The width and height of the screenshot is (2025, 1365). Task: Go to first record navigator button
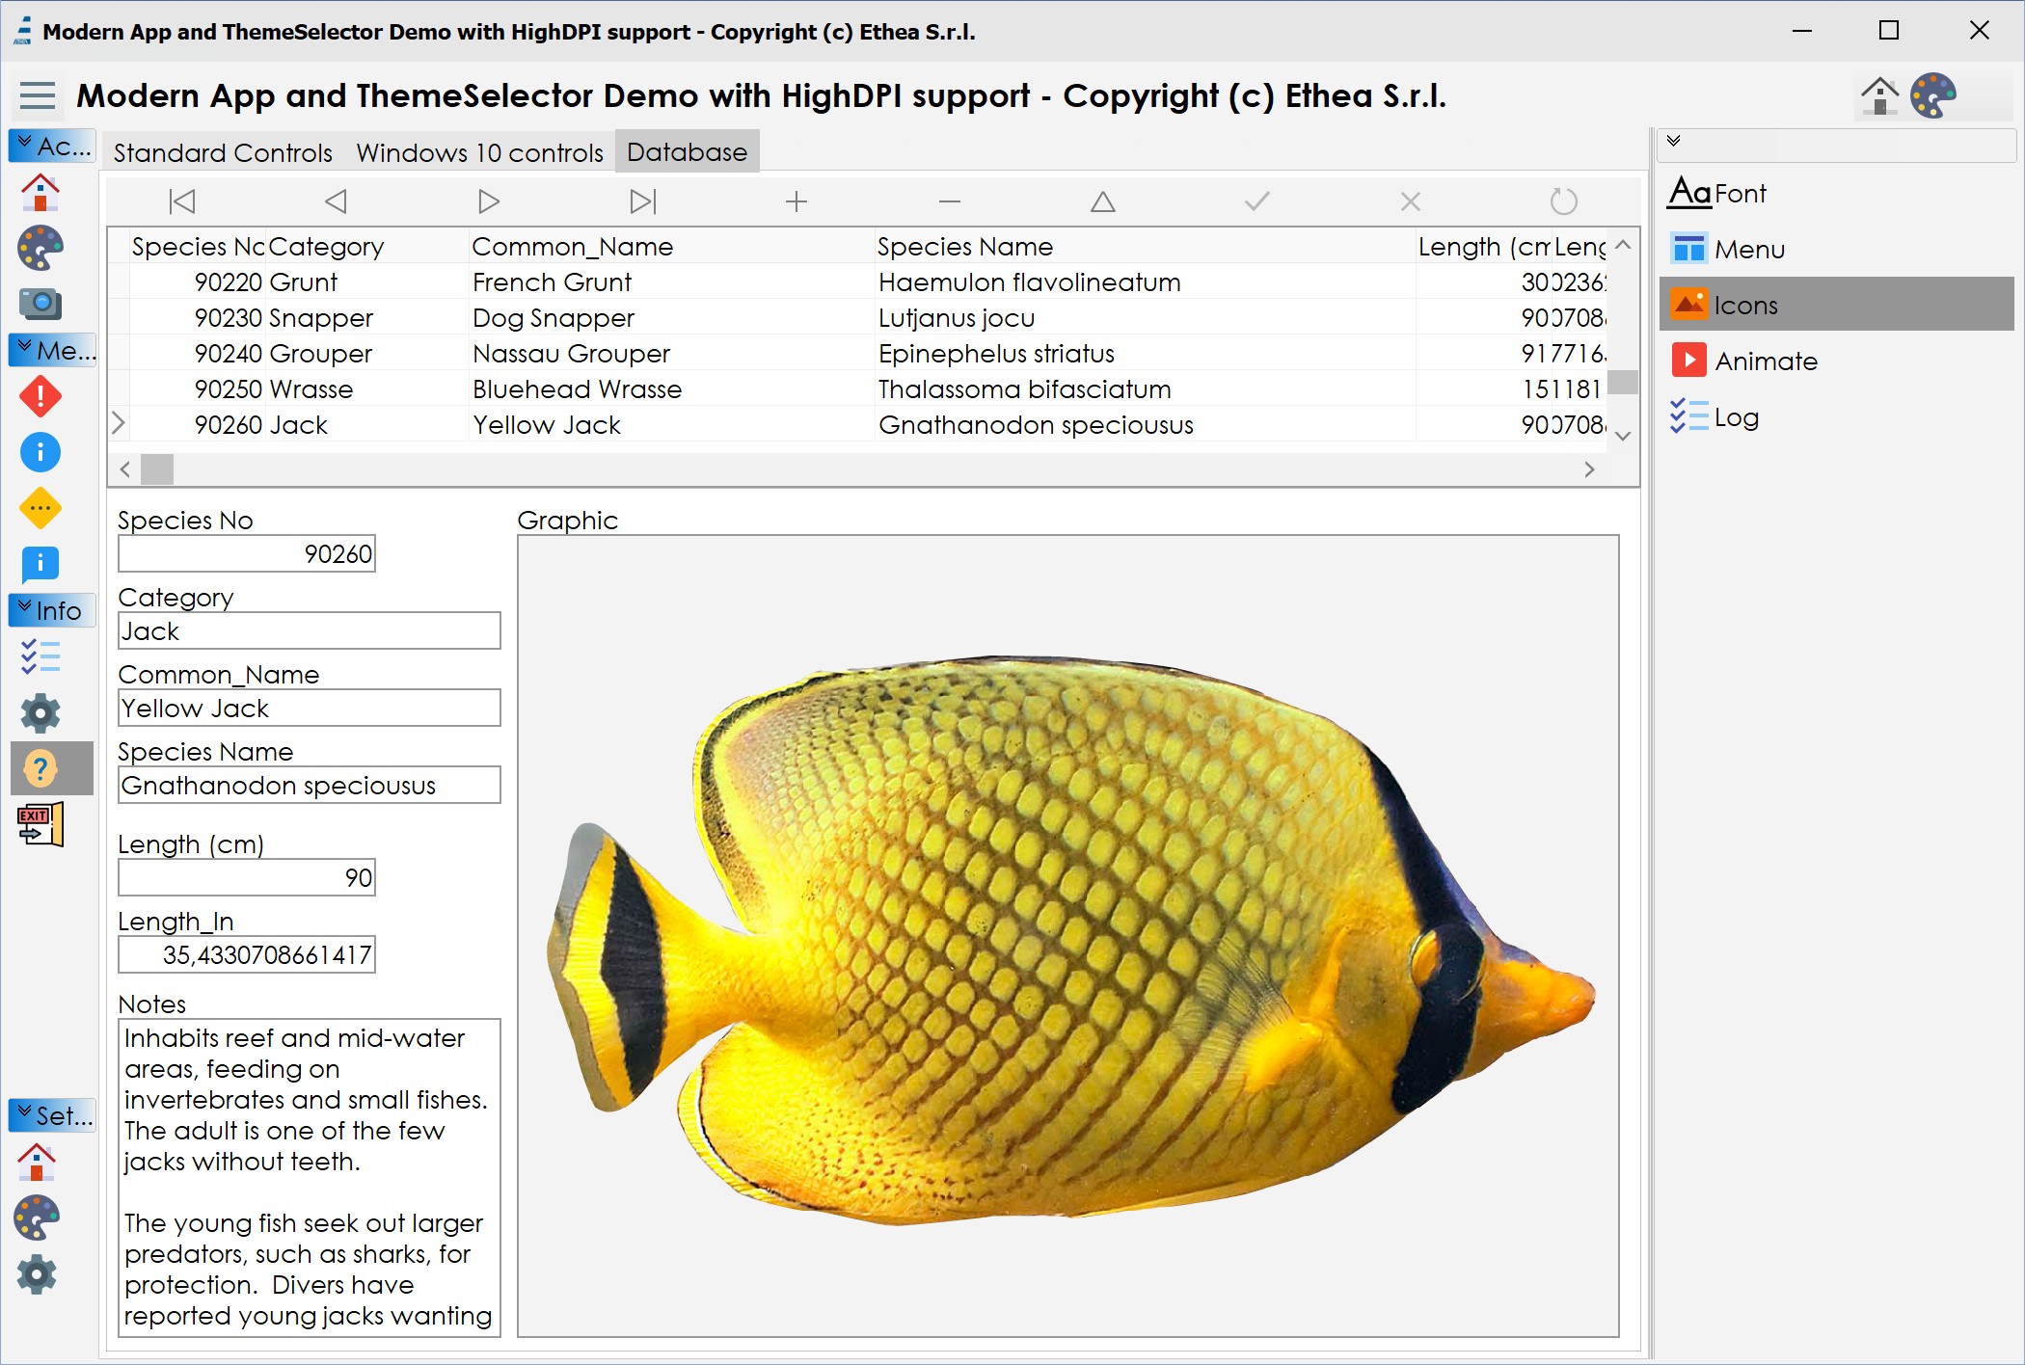pos(182,201)
